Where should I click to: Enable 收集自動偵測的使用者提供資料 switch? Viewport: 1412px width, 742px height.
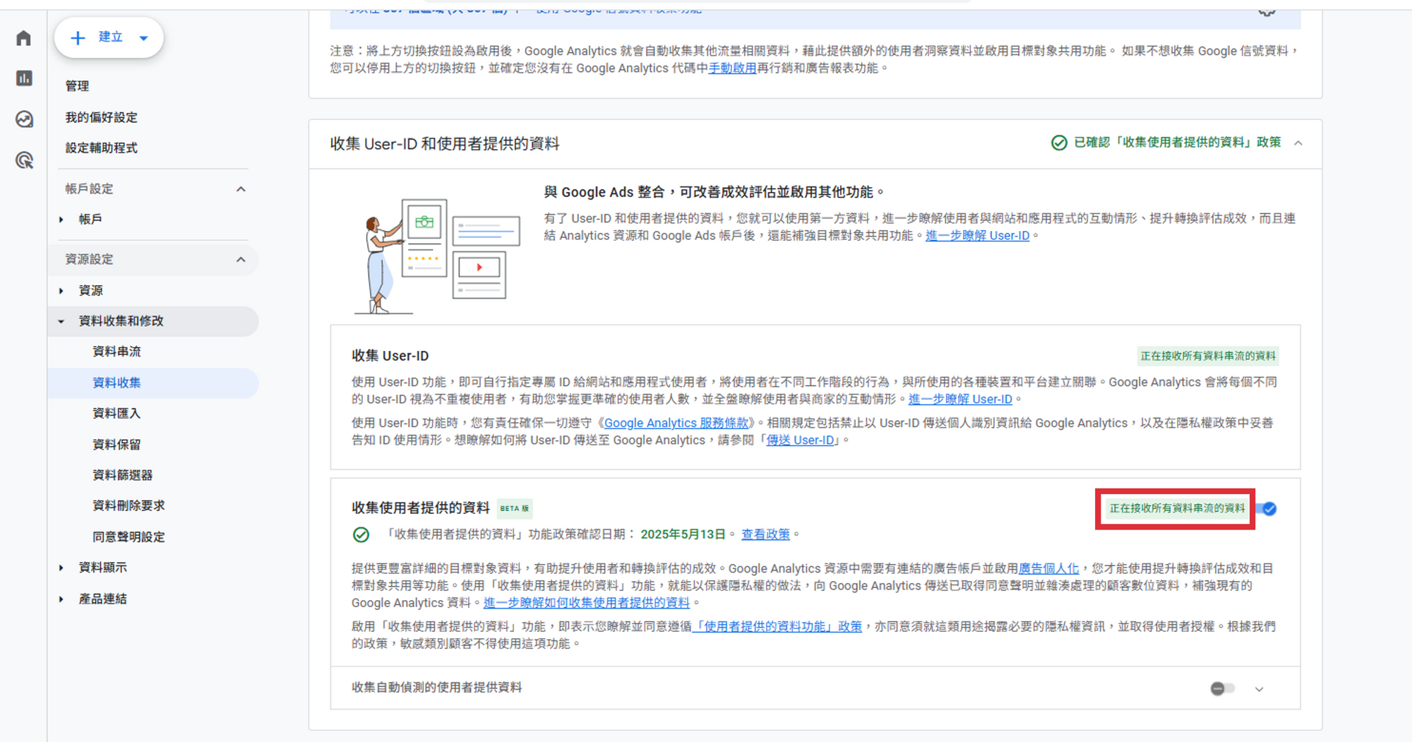1222,688
